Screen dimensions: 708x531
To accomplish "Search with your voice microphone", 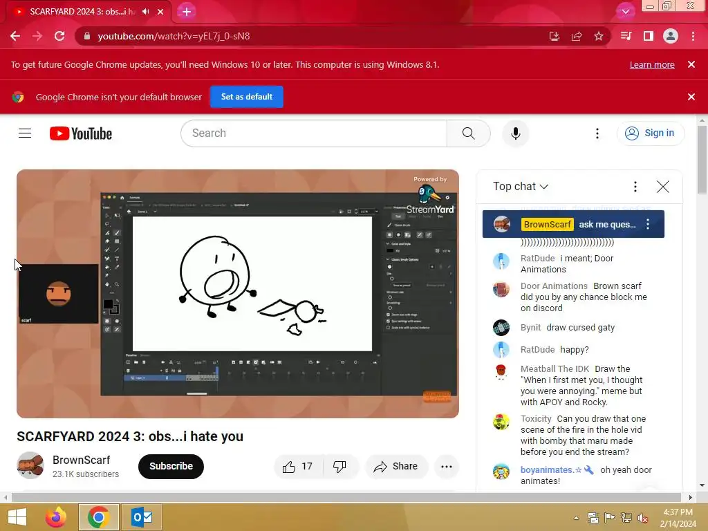I will (516, 133).
